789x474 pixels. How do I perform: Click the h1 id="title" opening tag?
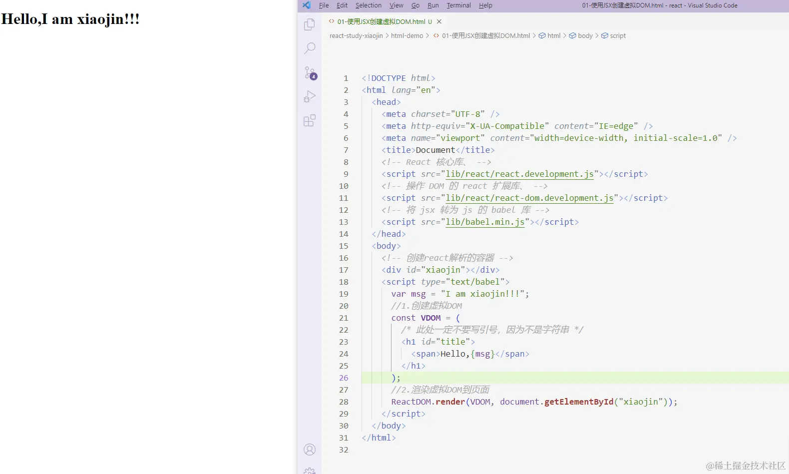438,342
